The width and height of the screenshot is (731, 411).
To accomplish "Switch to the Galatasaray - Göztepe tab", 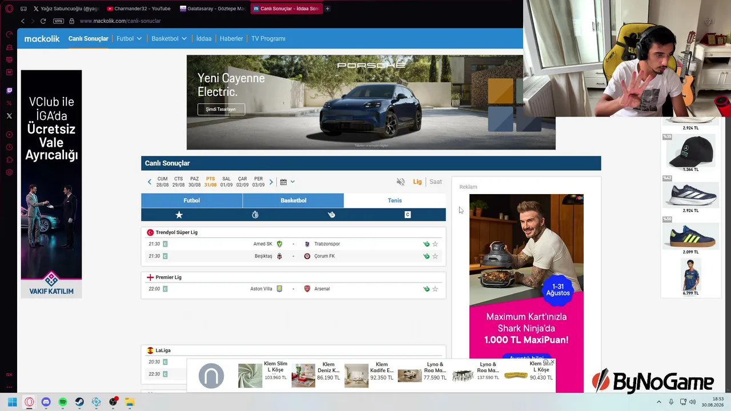I will pos(212,9).
